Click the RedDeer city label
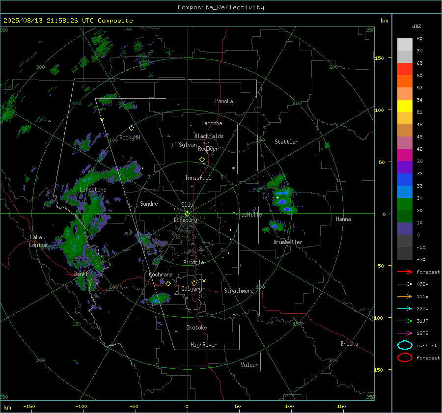The image size is (442, 413). coord(208,149)
